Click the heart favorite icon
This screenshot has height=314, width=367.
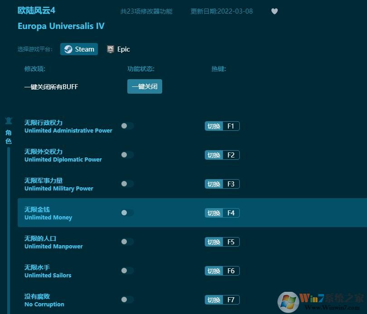tap(275, 11)
